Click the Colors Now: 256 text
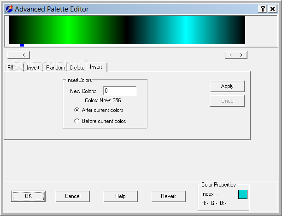 coord(103,100)
